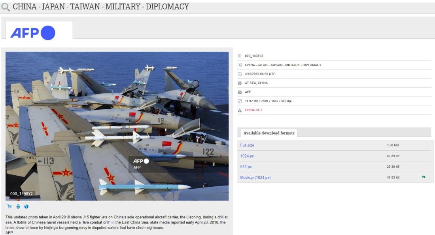Screen dimensions: 435x235
Task: Click the warning triangle next to CHINA OUT
Action: (240, 110)
